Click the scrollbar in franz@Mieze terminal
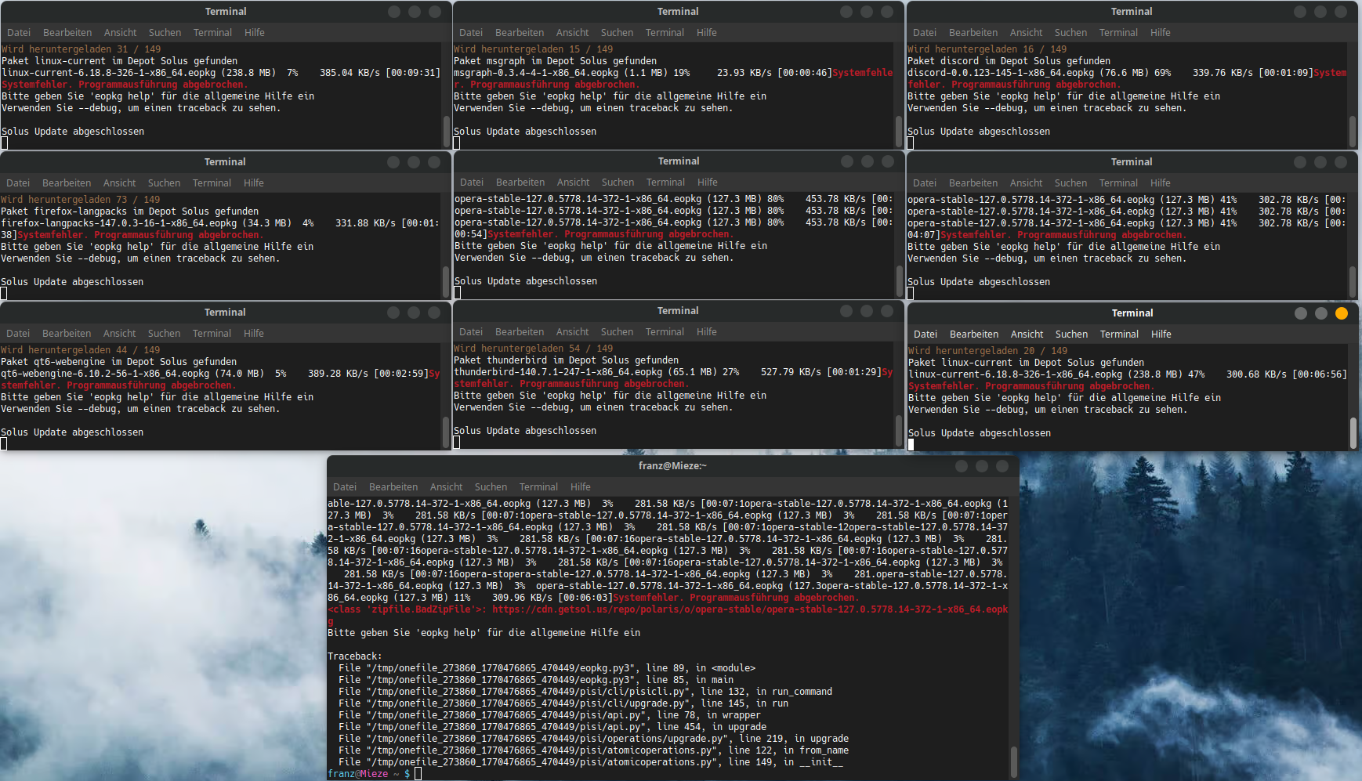The width and height of the screenshot is (1362, 781). [x=1013, y=760]
